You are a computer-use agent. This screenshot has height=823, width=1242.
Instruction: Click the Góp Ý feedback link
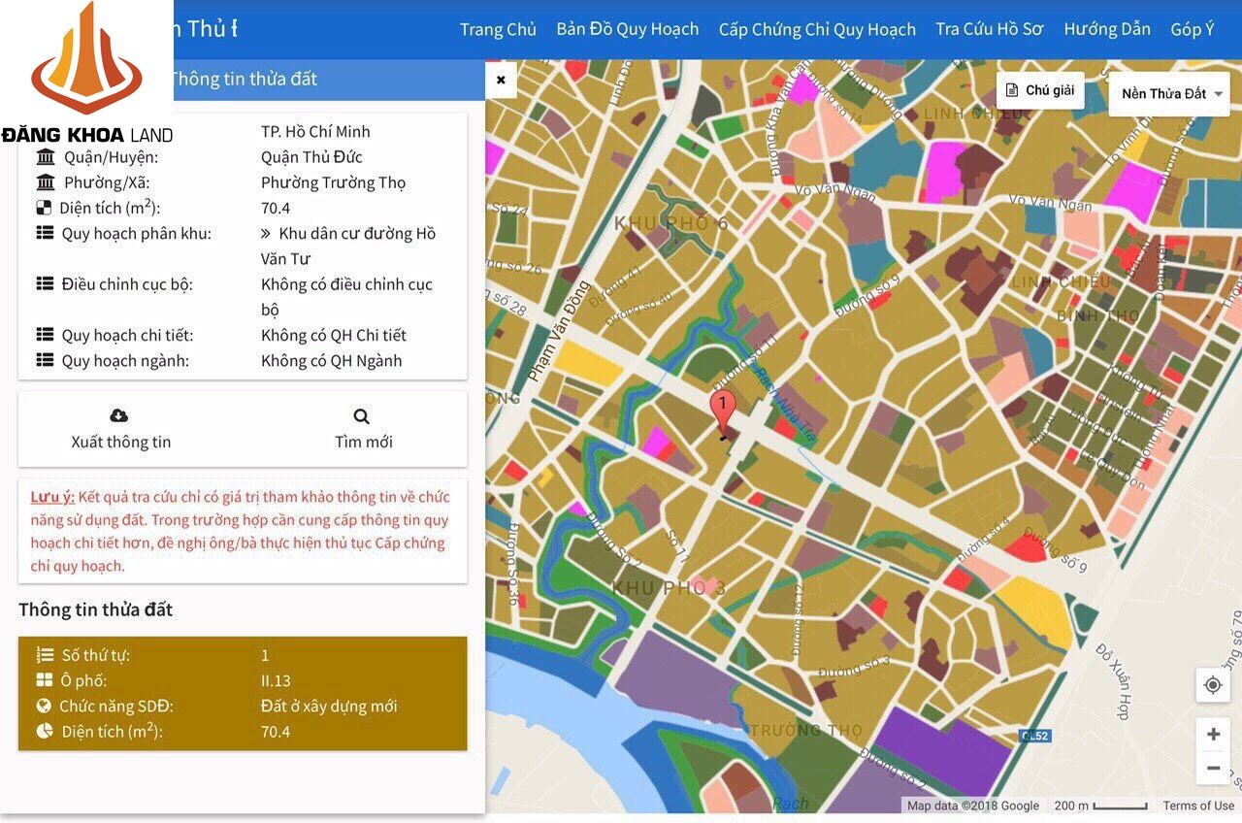1192,29
